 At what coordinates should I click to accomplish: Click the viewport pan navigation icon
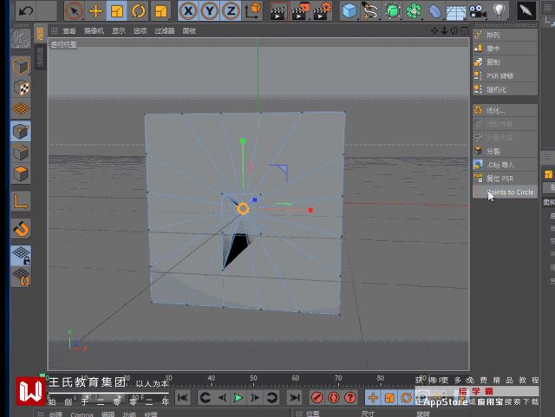(434, 31)
